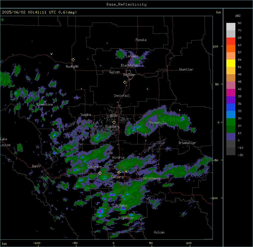
Task: Click the white plus marker north of Drumheller
Action: point(180,110)
